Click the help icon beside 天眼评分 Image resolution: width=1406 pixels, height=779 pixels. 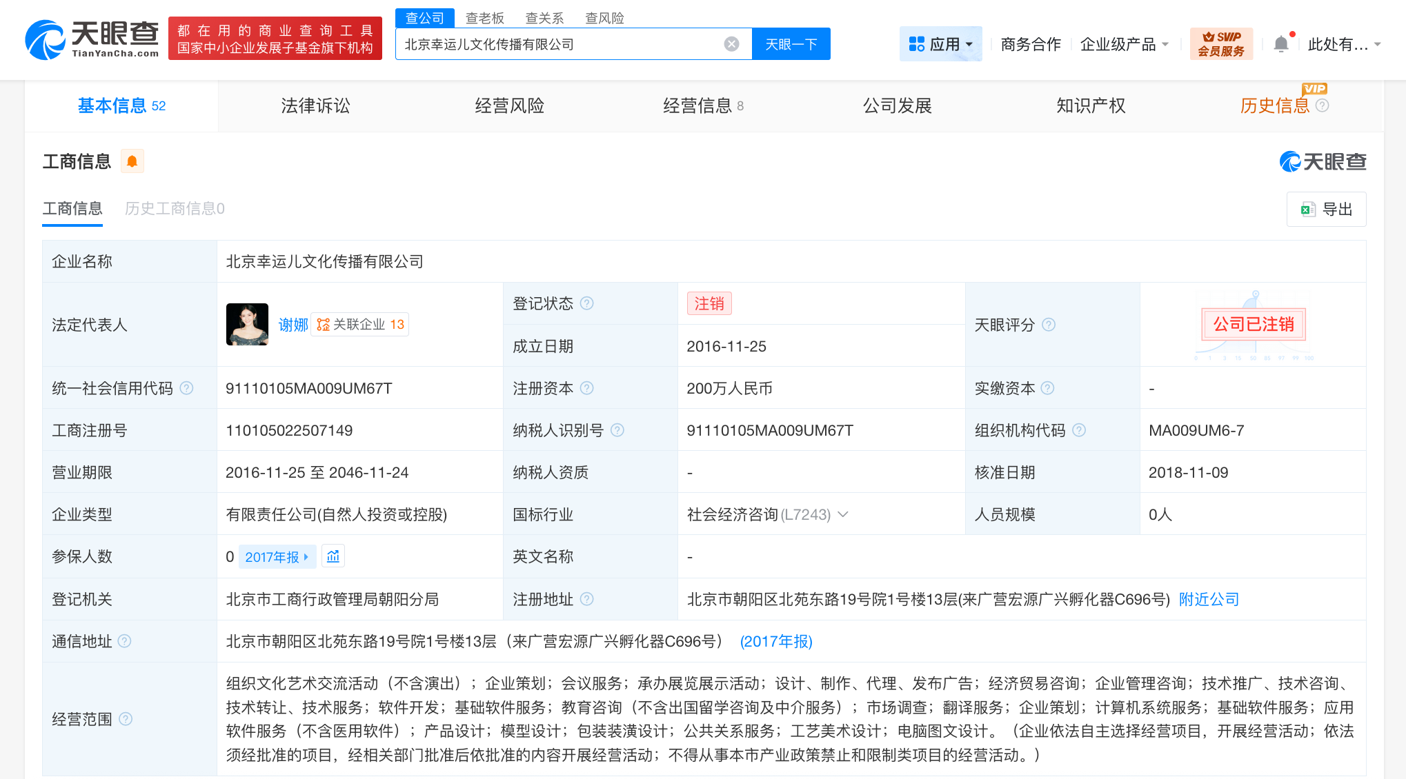click(1049, 325)
